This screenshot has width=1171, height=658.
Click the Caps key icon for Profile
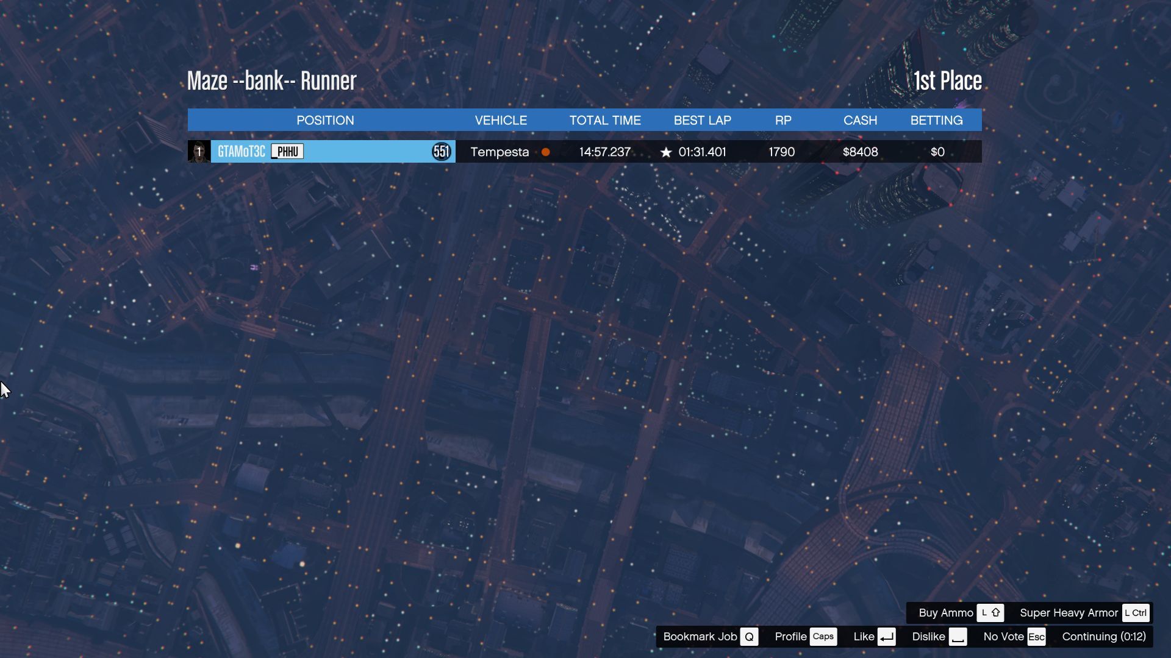[x=823, y=637]
